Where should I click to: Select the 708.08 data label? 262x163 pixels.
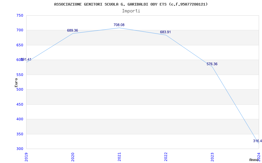click(x=119, y=25)
